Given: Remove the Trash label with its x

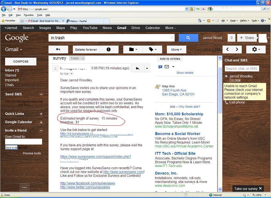Looking at the screenshot, I should tap(83, 58).
